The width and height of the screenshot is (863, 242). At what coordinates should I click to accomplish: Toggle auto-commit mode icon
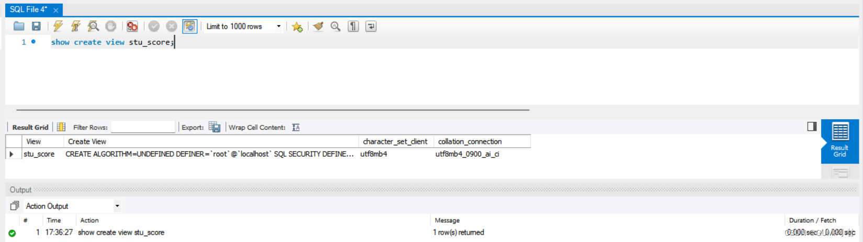pyautogui.click(x=190, y=26)
